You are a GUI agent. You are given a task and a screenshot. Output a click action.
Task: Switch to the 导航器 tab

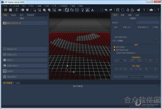(x=13, y=15)
